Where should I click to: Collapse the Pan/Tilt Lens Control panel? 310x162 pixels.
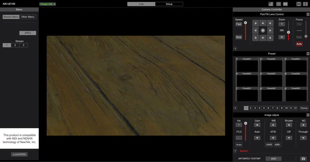pos(308,14)
